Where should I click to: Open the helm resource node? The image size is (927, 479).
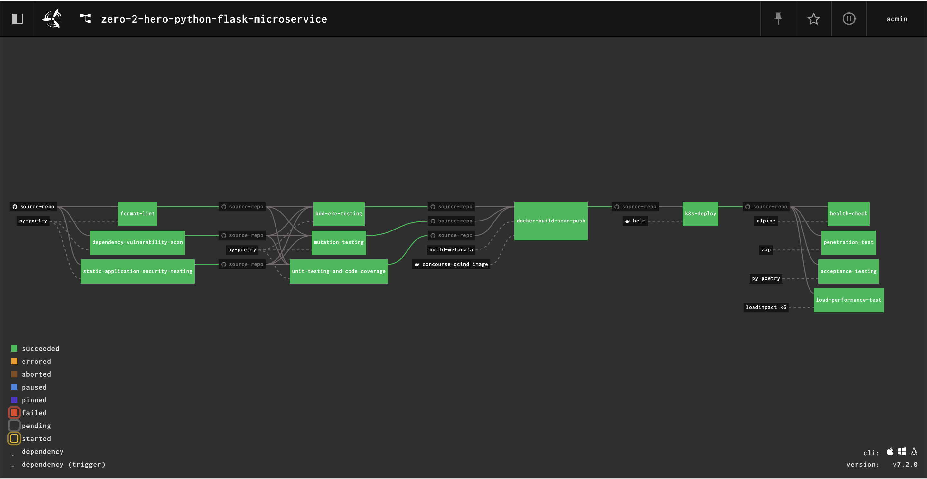(635, 221)
